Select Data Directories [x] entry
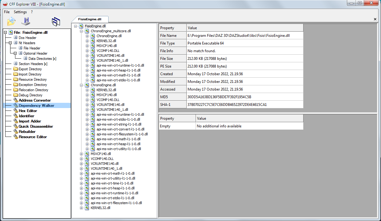This screenshot has width=381, height=221. point(42,59)
